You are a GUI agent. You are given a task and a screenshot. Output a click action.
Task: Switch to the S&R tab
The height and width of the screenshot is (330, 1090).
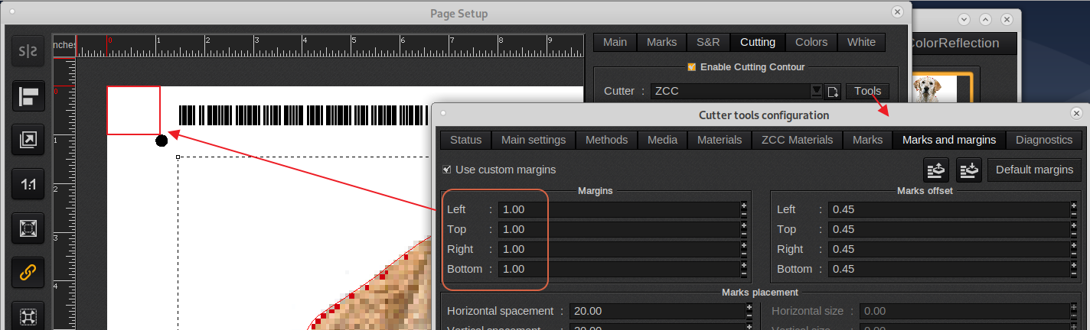(708, 42)
